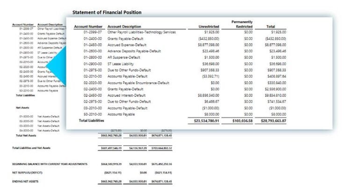Select "Total Liabilities" label in background report
This screenshot has height=192, width=347.
tap(25, 95)
